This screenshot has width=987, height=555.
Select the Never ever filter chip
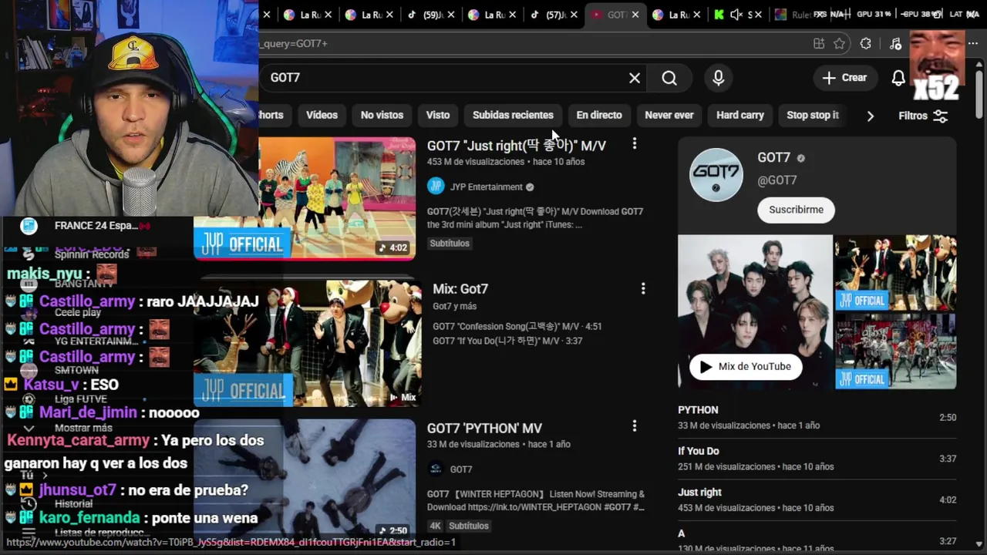click(x=669, y=115)
